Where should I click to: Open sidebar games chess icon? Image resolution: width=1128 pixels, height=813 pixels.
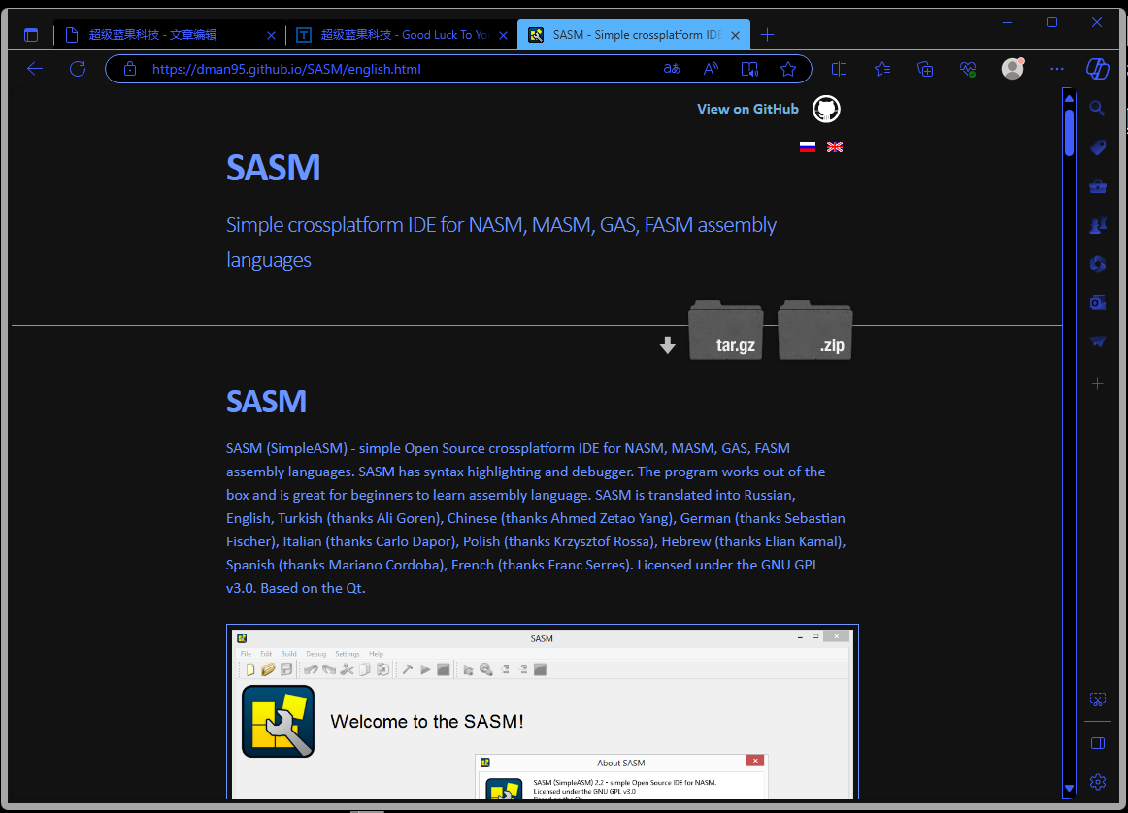click(x=1098, y=226)
